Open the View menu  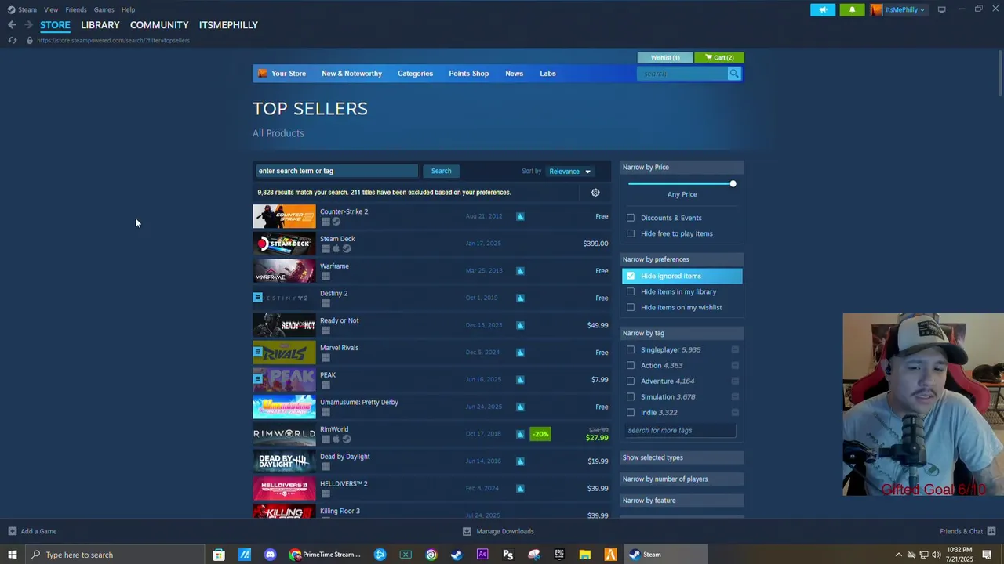pos(51,9)
